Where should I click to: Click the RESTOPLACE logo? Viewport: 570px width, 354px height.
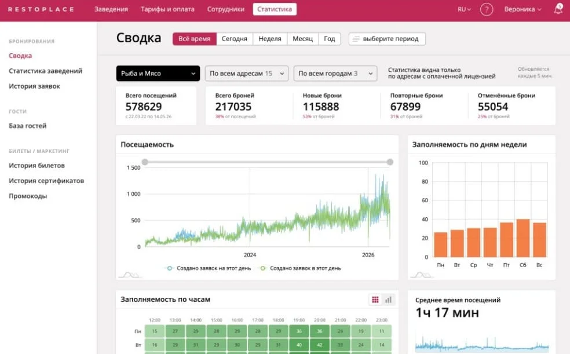(x=41, y=9)
